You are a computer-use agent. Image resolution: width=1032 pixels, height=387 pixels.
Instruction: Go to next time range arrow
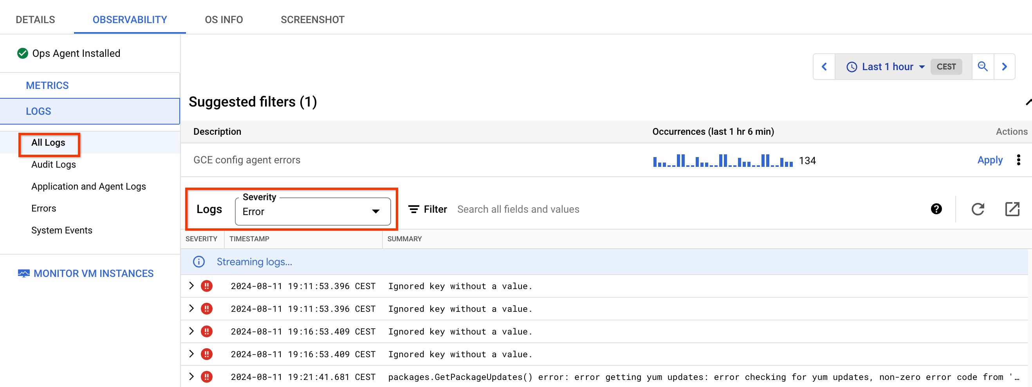pyautogui.click(x=1004, y=67)
